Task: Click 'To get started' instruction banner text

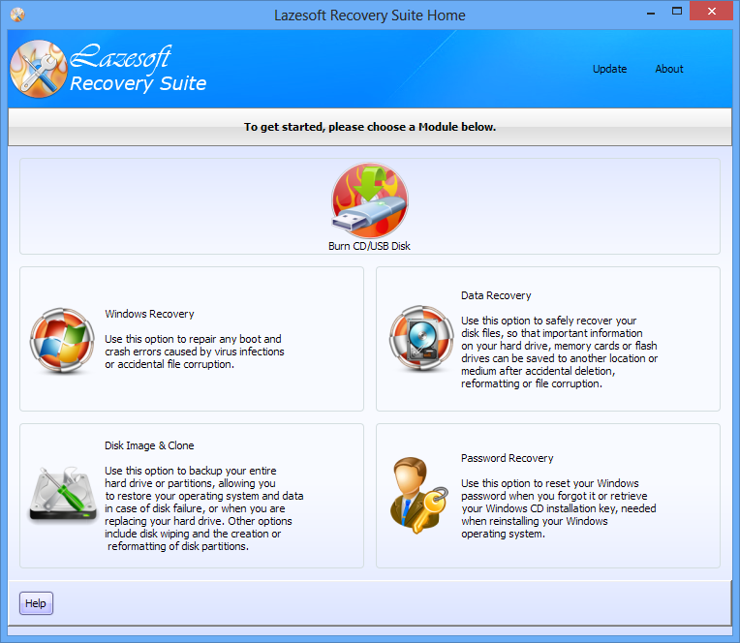Action: tap(370, 127)
